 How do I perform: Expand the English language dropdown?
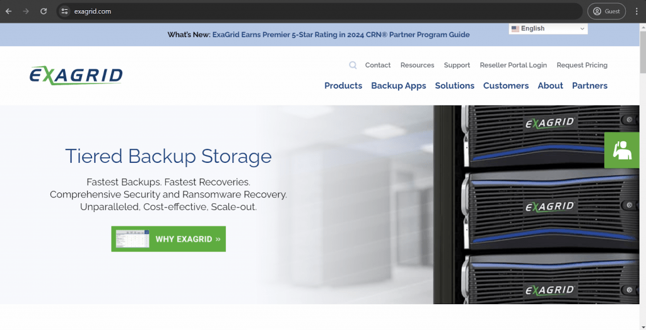click(548, 29)
